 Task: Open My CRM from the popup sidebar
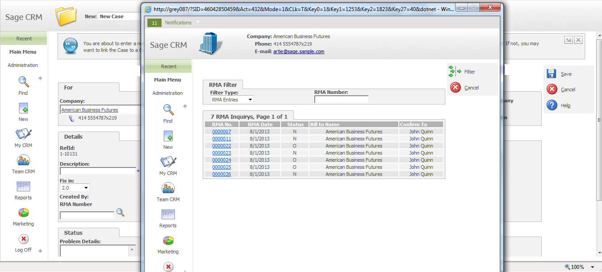click(x=168, y=162)
